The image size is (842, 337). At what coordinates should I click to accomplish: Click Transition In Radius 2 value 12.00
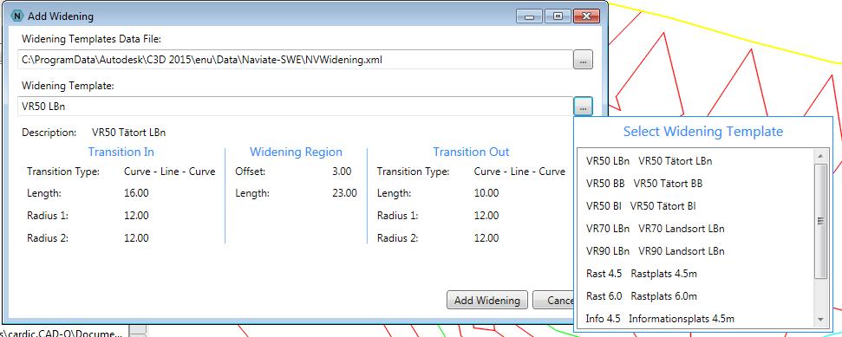pyautogui.click(x=136, y=237)
